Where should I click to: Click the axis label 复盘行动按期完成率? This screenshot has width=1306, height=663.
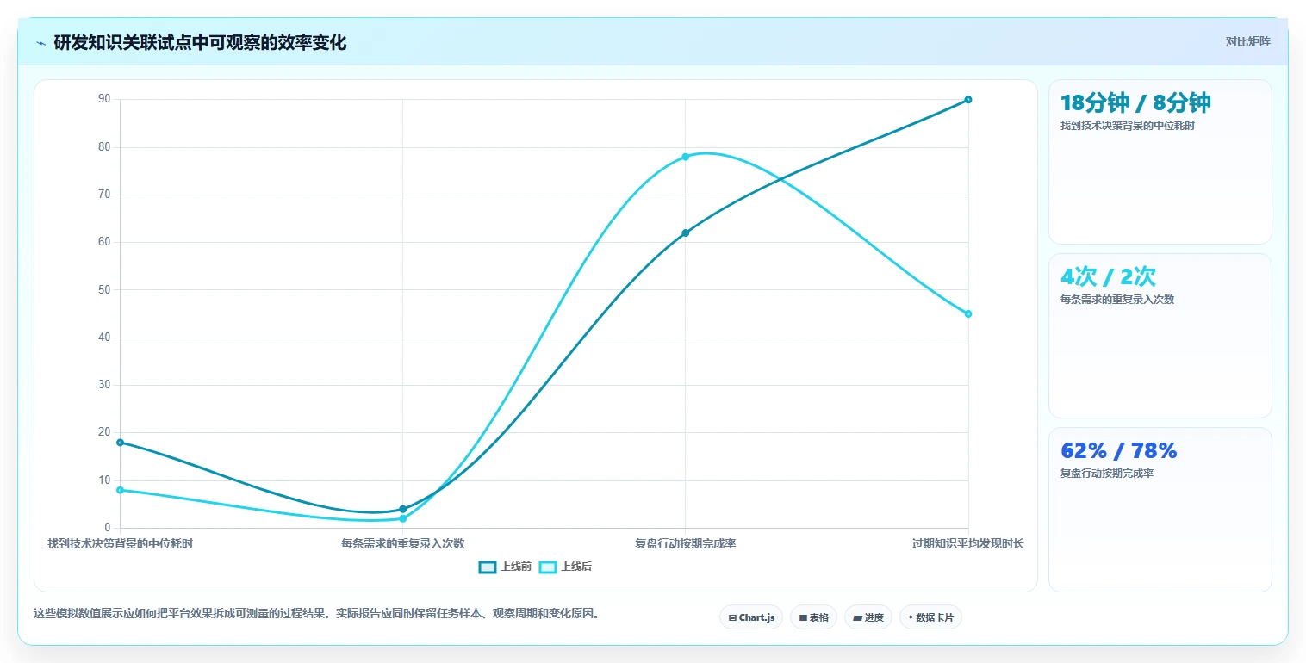(685, 543)
